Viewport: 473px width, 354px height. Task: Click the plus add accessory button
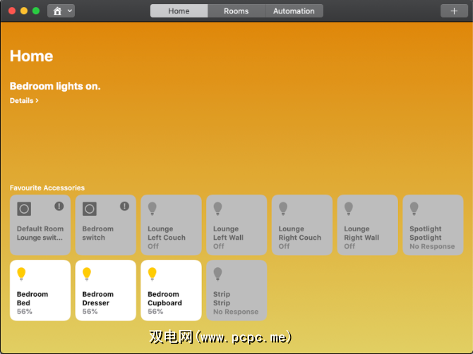[453, 11]
